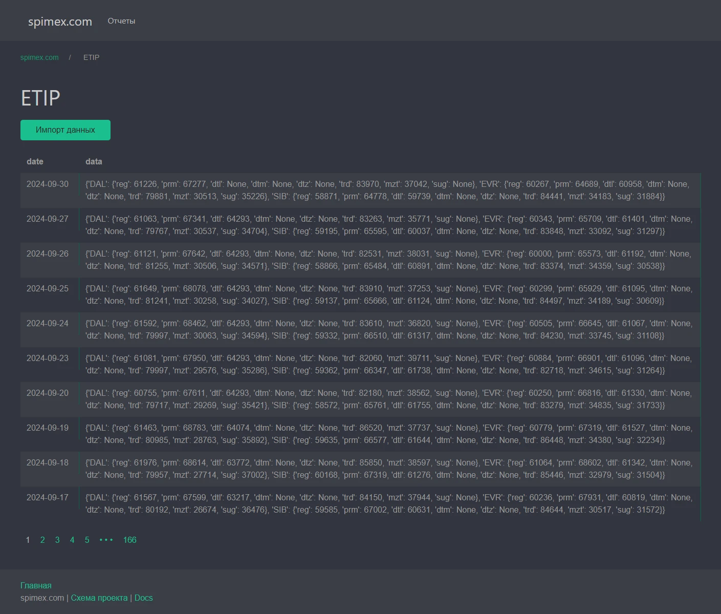Open page 4 of the table
Viewport: 721px width, 614px height.
[x=72, y=540]
